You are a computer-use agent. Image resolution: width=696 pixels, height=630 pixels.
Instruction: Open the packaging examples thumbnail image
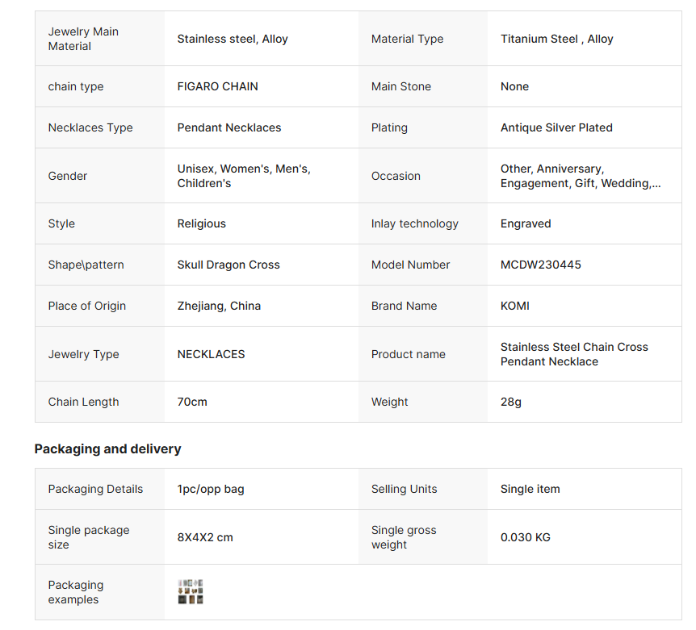coord(191,591)
